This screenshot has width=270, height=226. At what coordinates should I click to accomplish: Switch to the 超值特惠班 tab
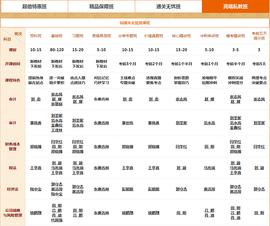click(34, 6)
